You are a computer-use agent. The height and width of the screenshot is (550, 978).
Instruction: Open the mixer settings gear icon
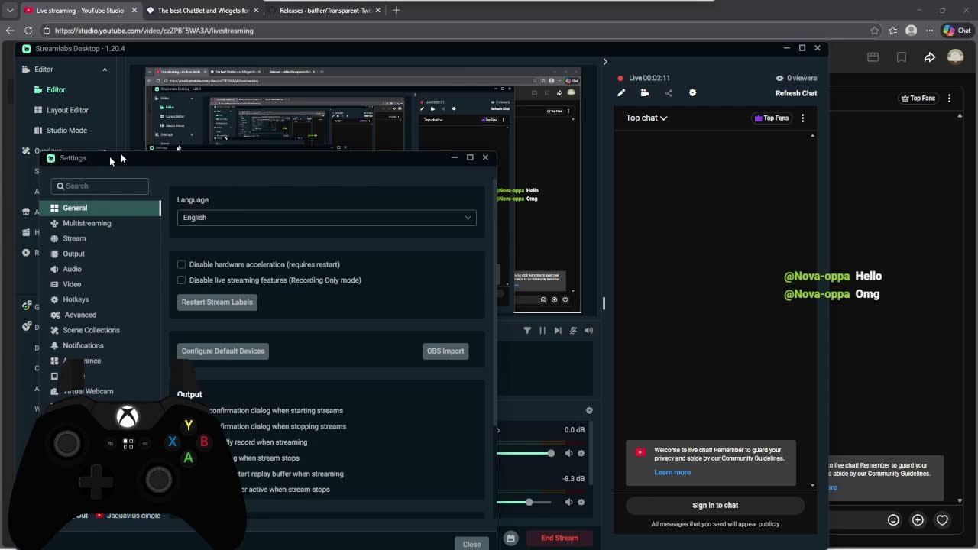(x=589, y=410)
